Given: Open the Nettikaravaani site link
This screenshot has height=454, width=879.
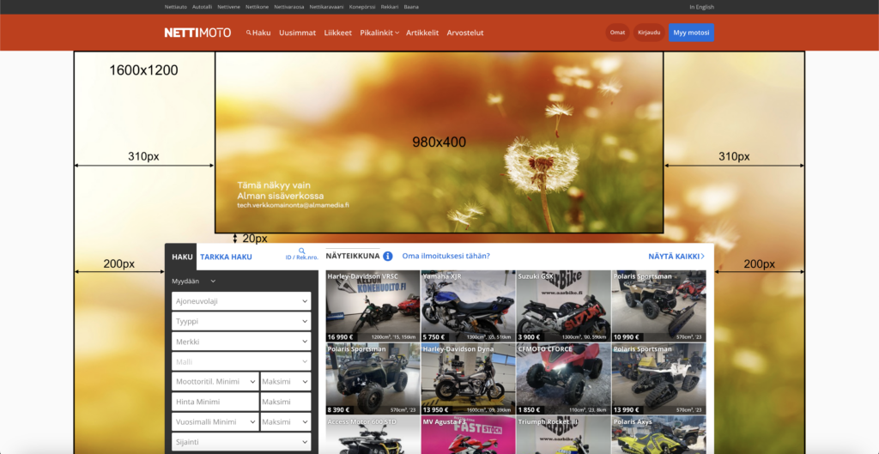Looking at the screenshot, I should [x=326, y=7].
